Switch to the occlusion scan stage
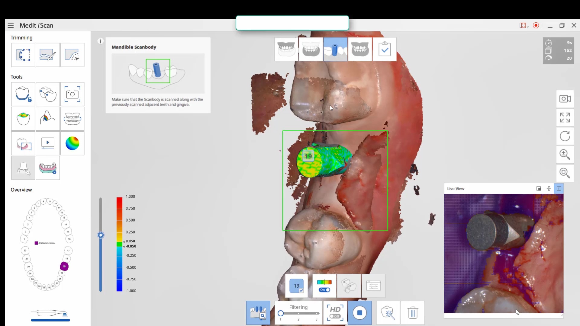Screen dimensions: 580x326 pos(360,49)
